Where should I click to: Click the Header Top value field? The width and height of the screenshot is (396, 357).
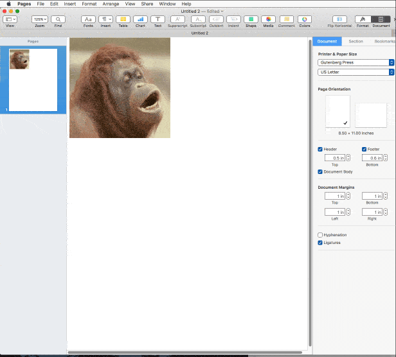click(x=335, y=158)
